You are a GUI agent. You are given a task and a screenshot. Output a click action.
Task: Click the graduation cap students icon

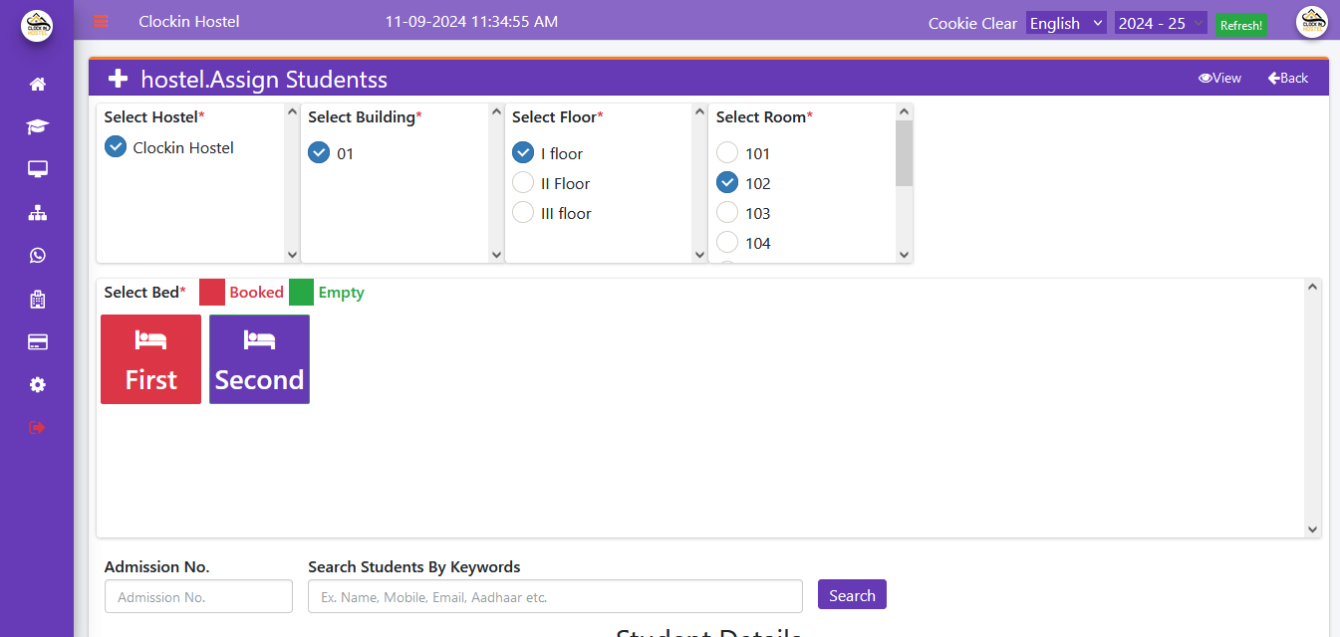38,126
